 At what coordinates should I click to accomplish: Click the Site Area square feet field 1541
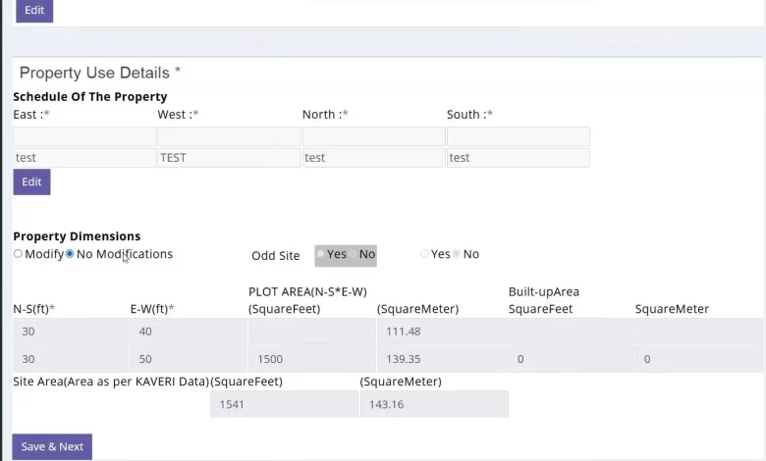284,404
